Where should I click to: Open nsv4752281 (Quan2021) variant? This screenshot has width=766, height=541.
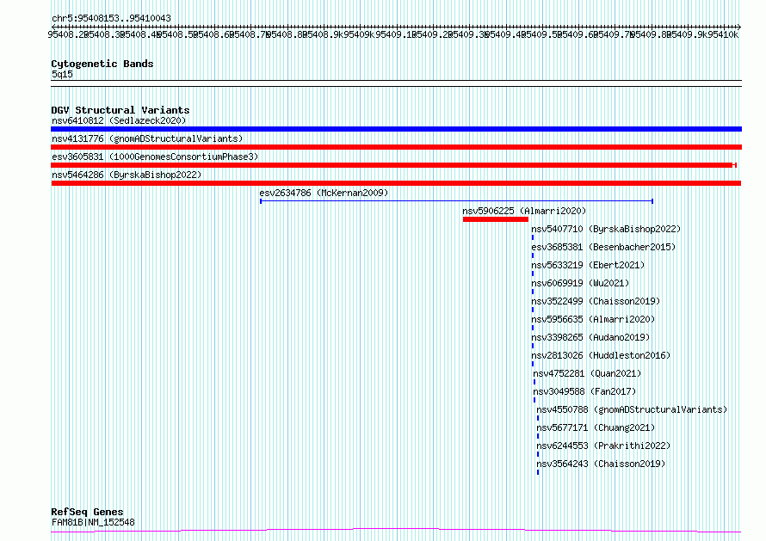tap(587, 373)
